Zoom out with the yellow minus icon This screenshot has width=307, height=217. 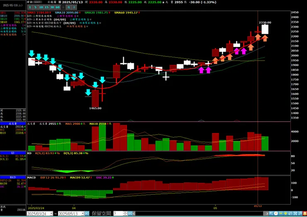tap(281, 213)
